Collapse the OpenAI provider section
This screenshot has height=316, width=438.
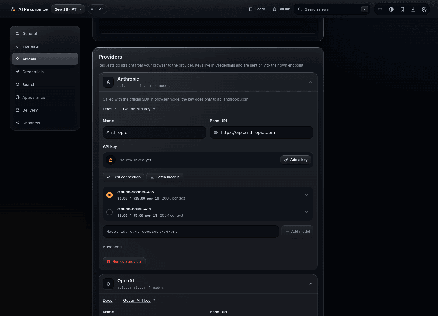click(311, 284)
